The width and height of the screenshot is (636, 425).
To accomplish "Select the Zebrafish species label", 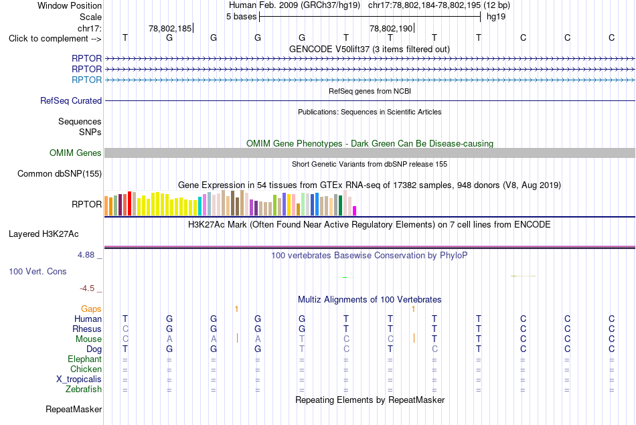I will pos(84,389).
